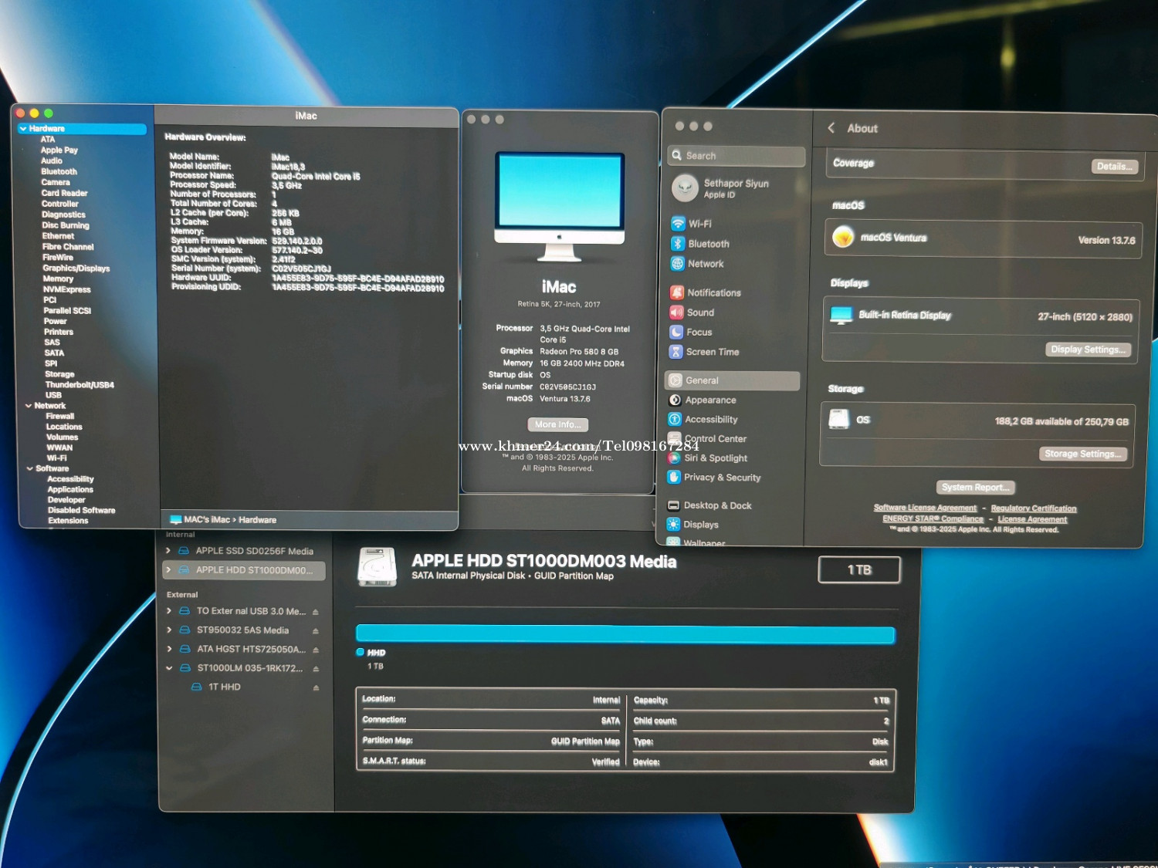Click the OS storage drive icon
The width and height of the screenshot is (1158, 868).
[x=839, y=419]
